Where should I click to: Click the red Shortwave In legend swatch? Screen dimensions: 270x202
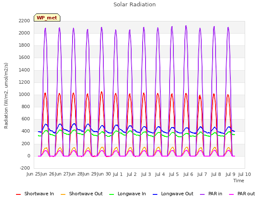(x=18, y=194)
